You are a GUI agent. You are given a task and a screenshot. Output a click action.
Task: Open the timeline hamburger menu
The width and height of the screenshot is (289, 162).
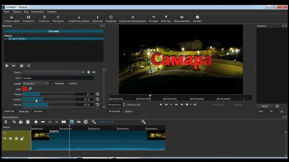(x=6, y=122)
